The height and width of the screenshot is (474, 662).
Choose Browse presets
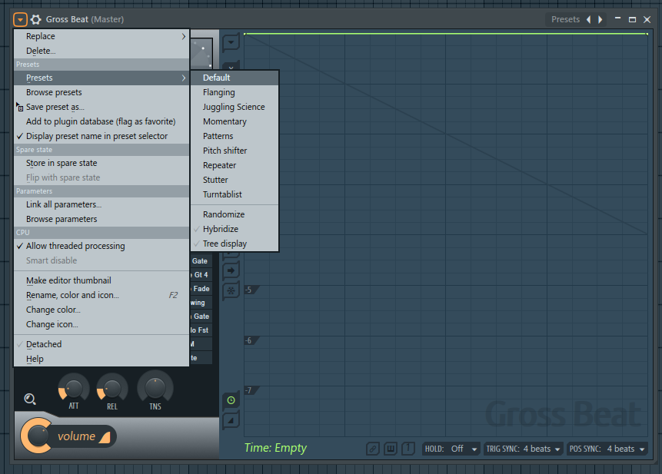tap(101, 92)
